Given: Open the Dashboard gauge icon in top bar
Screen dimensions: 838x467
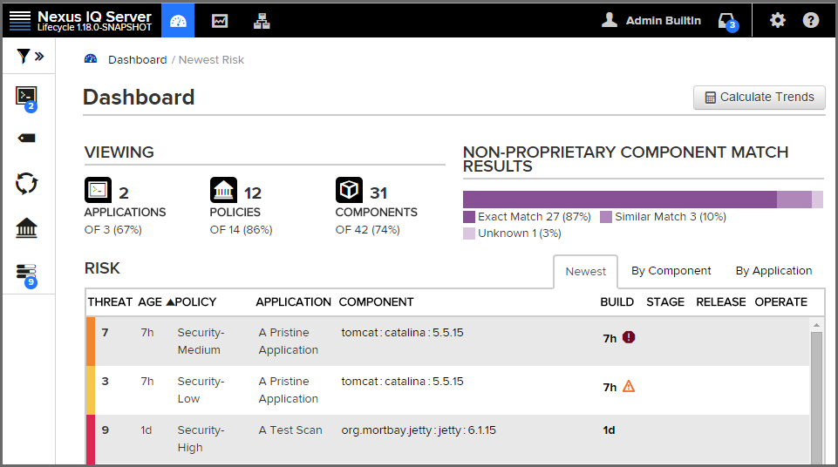Looking at the screenshot, I should pos(178,20).
